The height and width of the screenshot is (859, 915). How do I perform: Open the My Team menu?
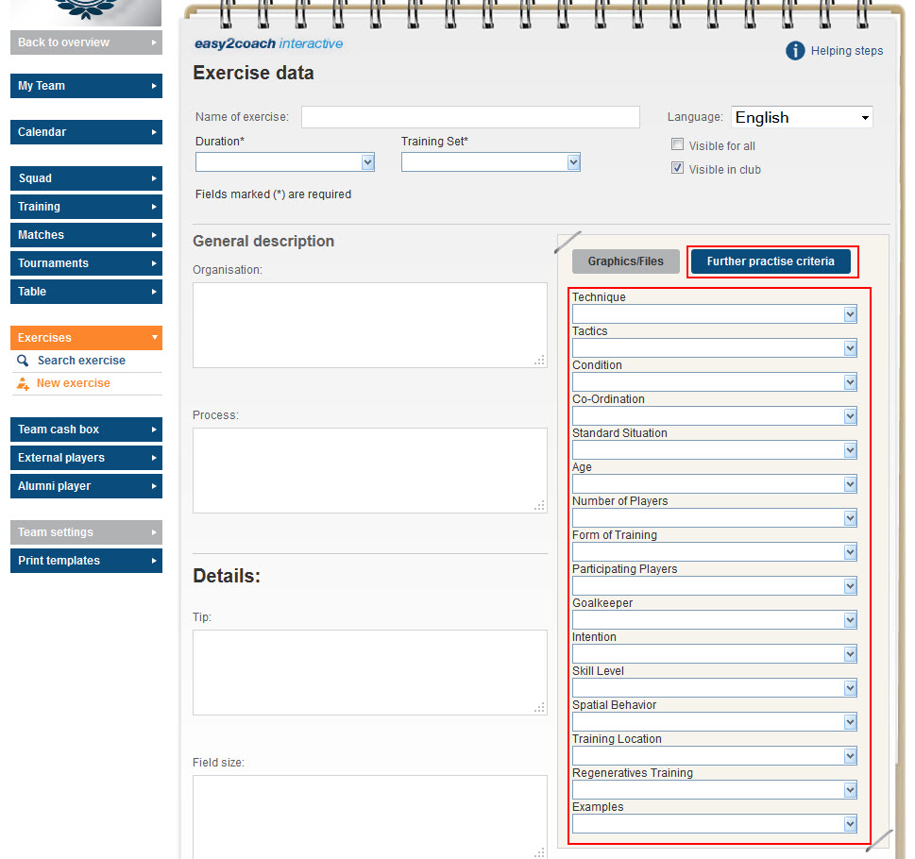(86, 86)
